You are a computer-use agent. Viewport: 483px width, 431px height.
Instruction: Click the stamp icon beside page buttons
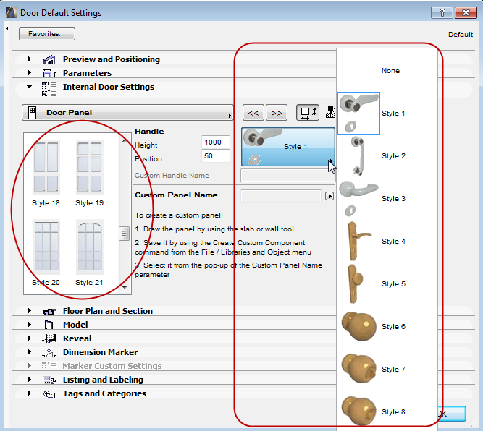(x=330, y=112)
